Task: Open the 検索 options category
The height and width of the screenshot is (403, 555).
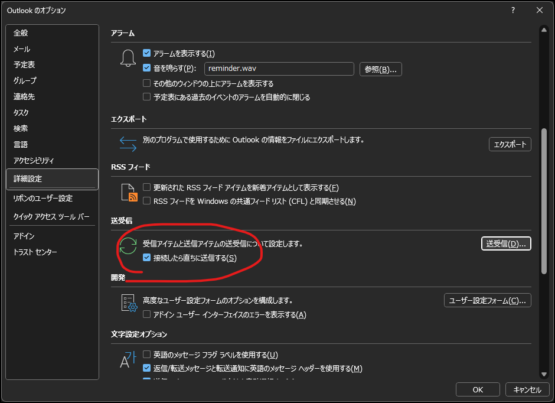Action: click(52, 129)
